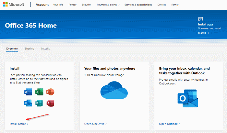
Task: Click the Install card heading
Action: pos(15,69)
